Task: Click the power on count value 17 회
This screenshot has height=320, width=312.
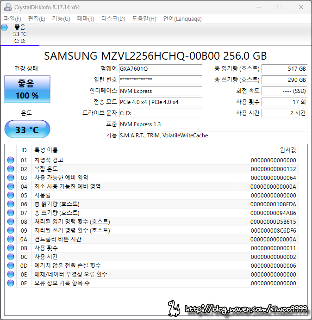Action: [284, 102]
